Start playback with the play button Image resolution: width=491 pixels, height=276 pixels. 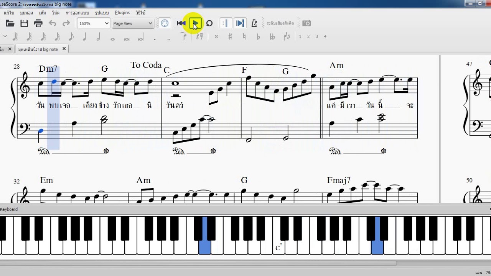coord(195,24)
